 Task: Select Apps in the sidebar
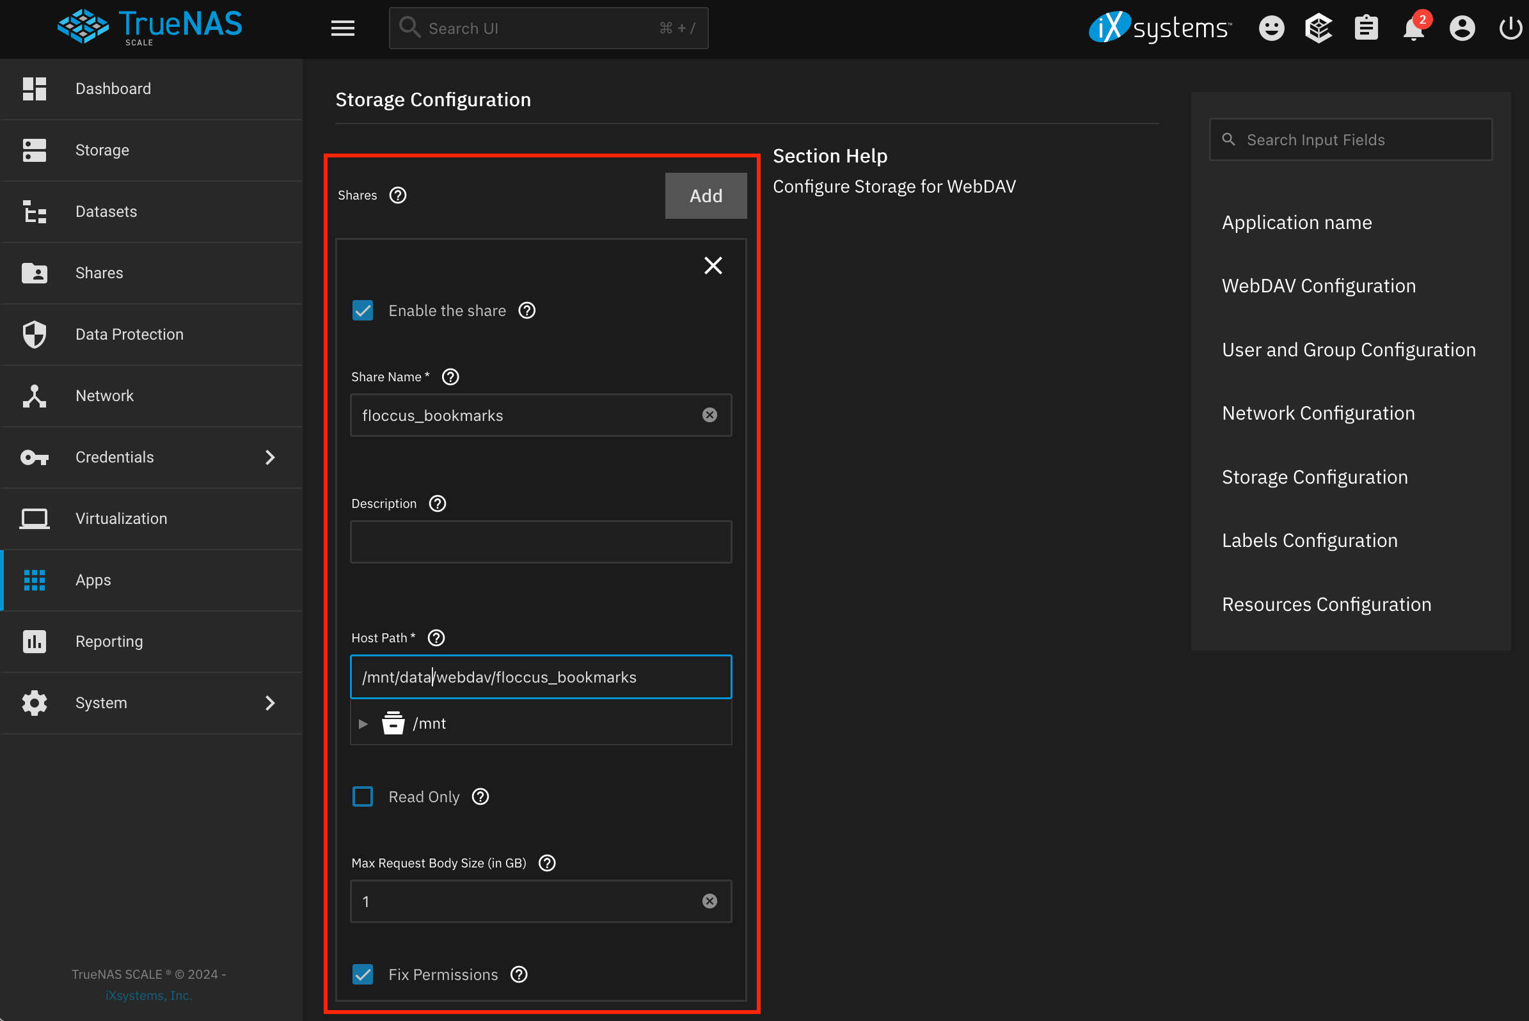pos(93,580)
